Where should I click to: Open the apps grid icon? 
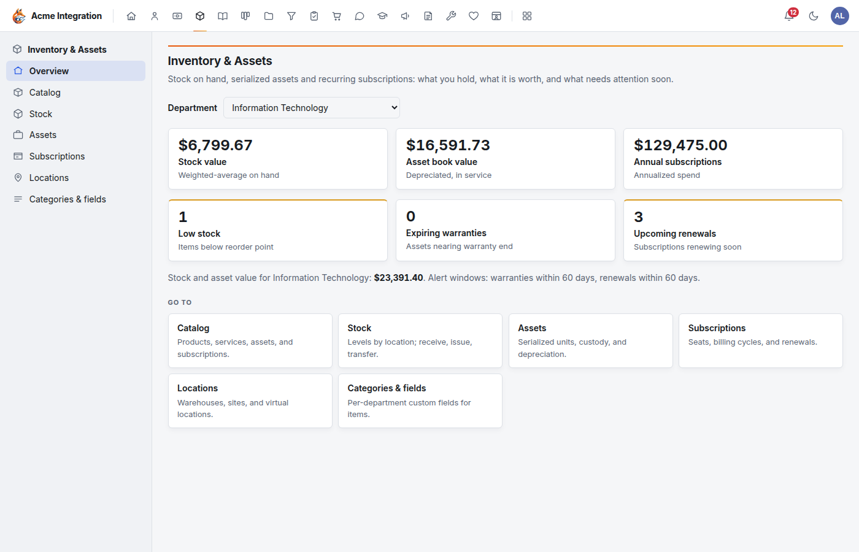point(527,16)
